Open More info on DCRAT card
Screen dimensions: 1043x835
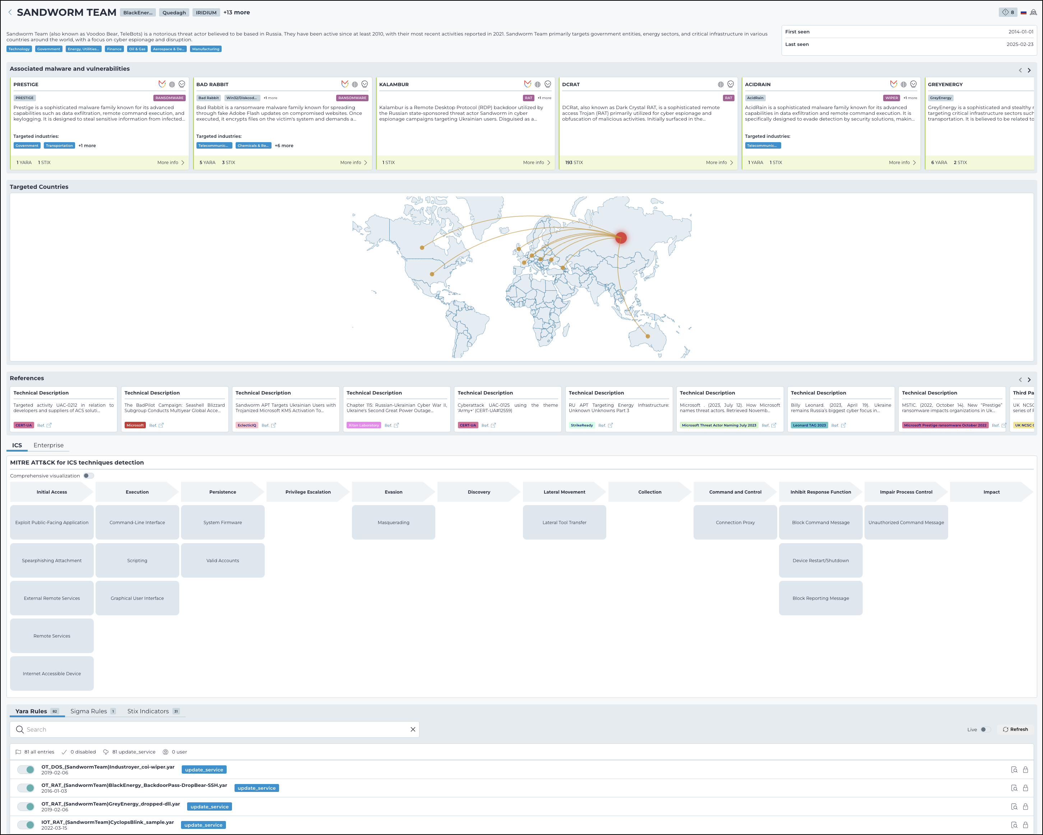[719, 163]
